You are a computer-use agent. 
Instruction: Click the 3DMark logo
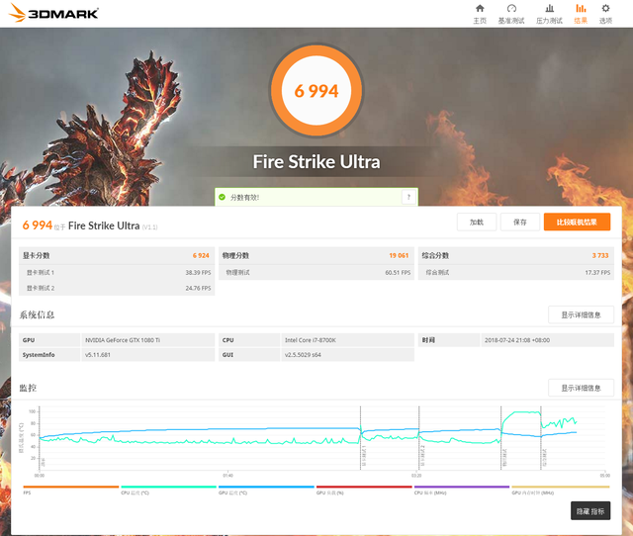[x=53, y=13]
